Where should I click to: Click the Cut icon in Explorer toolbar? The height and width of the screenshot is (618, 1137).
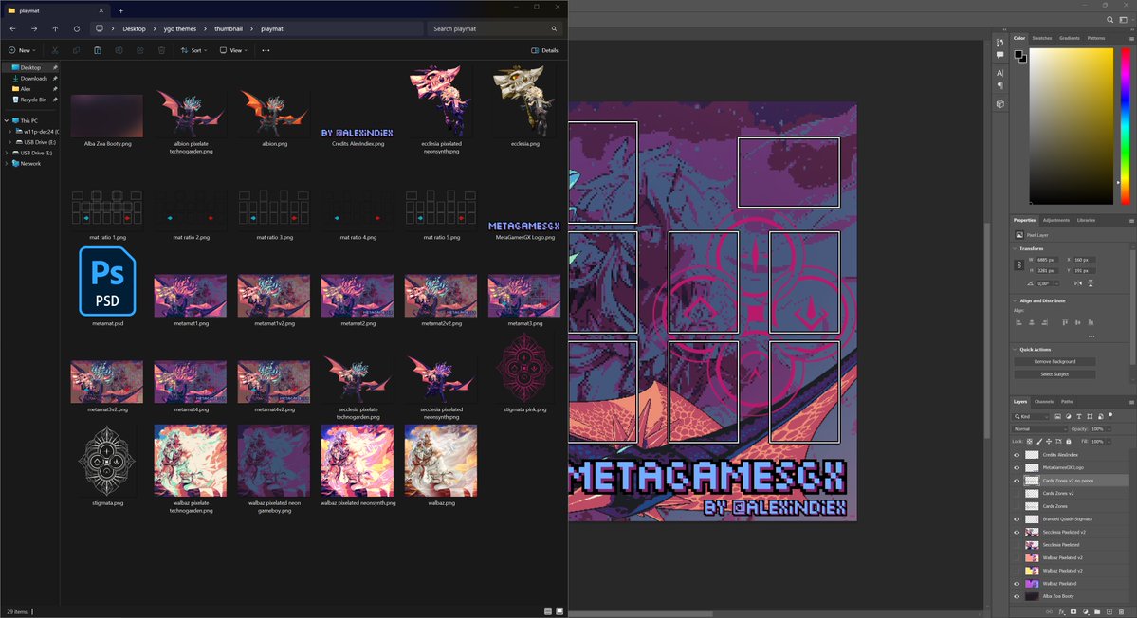pyautogui.click(x=54, y=51)
